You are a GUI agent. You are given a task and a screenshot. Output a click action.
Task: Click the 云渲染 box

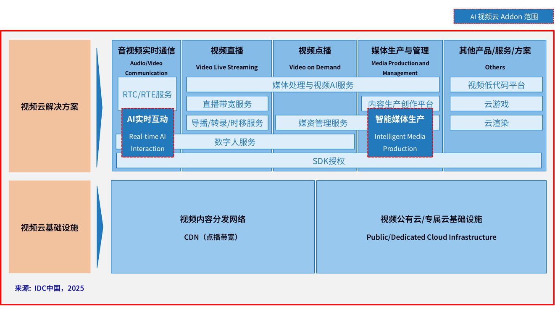496,123
